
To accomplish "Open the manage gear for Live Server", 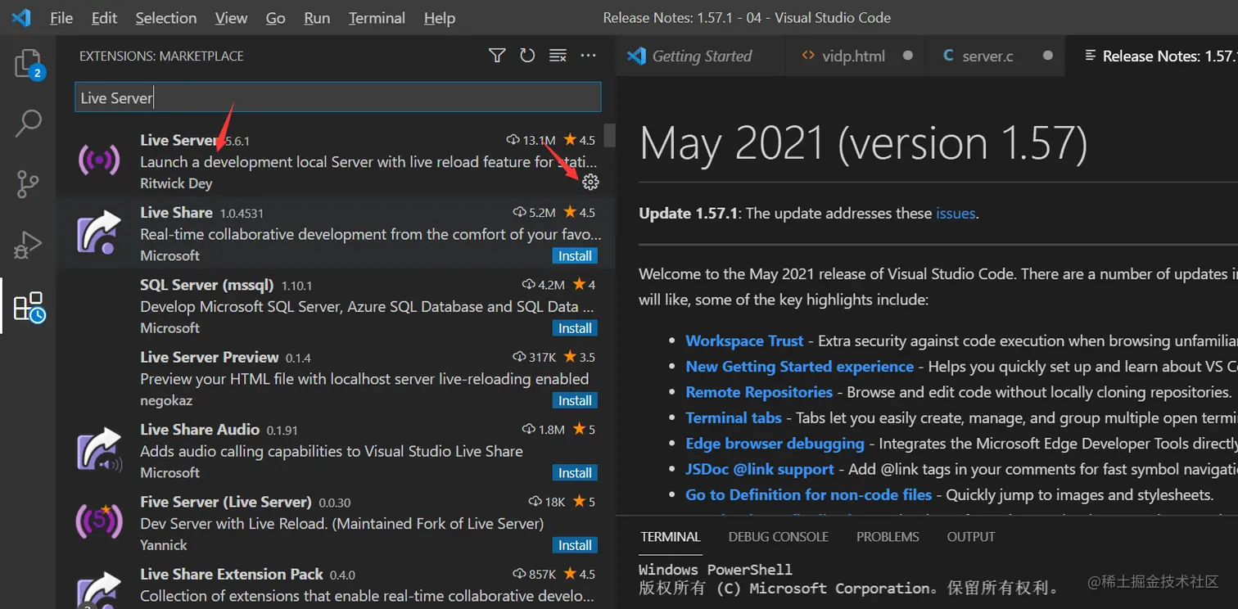I will (590, 183).
